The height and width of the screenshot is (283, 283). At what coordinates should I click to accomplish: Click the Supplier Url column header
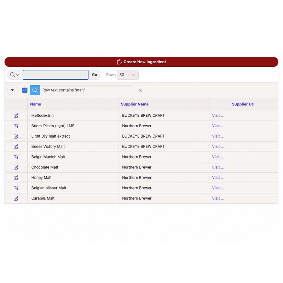tap(243, 104)
